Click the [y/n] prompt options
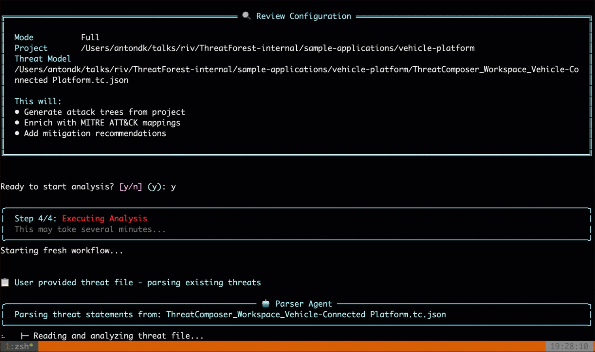This screenshot has width=595, height=352. (x=130, y=187)
